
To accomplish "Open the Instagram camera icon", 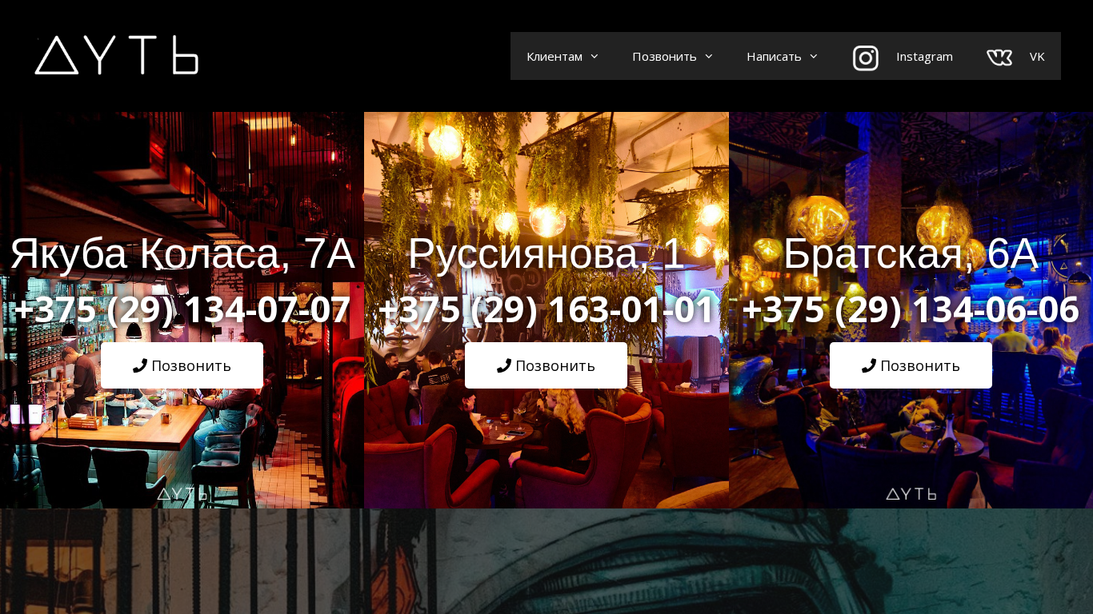I will pos(866,58).
